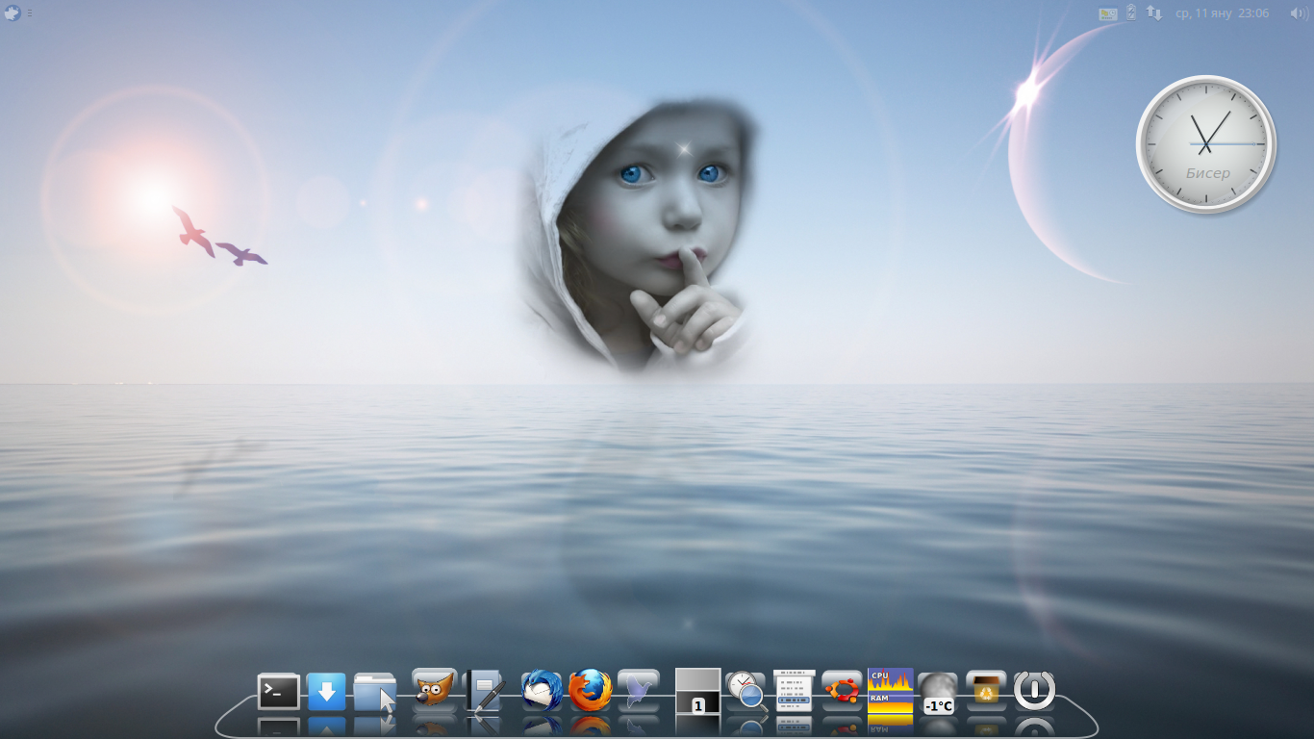Launch GIMP from the dock
The width and height of the screenshot is (1314, 739).
click(434, 689)
